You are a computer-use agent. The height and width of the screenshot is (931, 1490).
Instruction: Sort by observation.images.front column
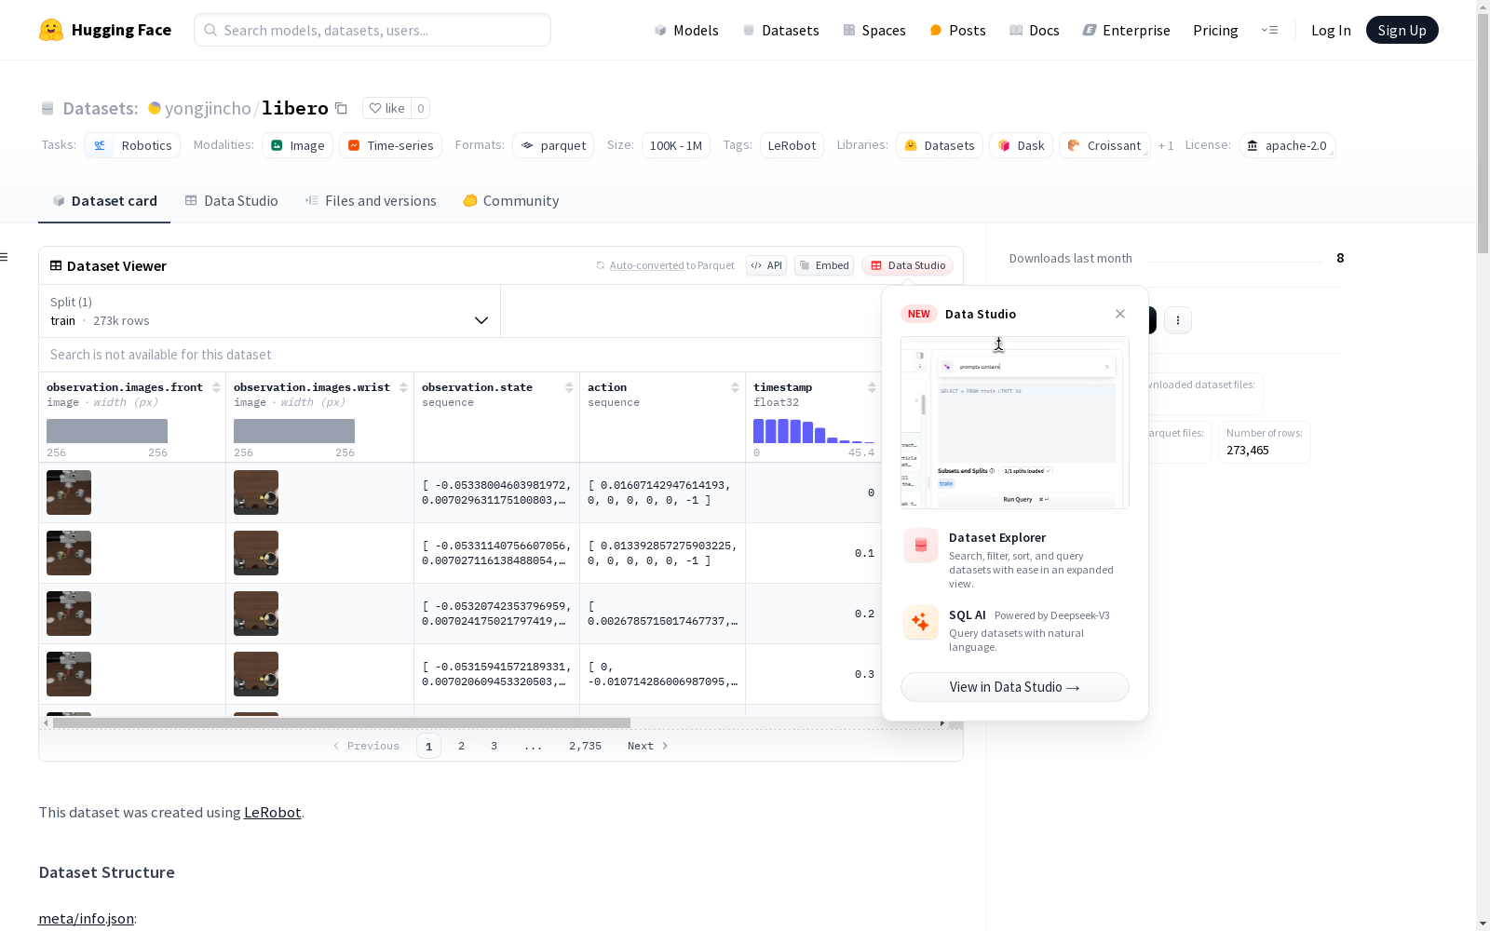[x=216, y=387]
